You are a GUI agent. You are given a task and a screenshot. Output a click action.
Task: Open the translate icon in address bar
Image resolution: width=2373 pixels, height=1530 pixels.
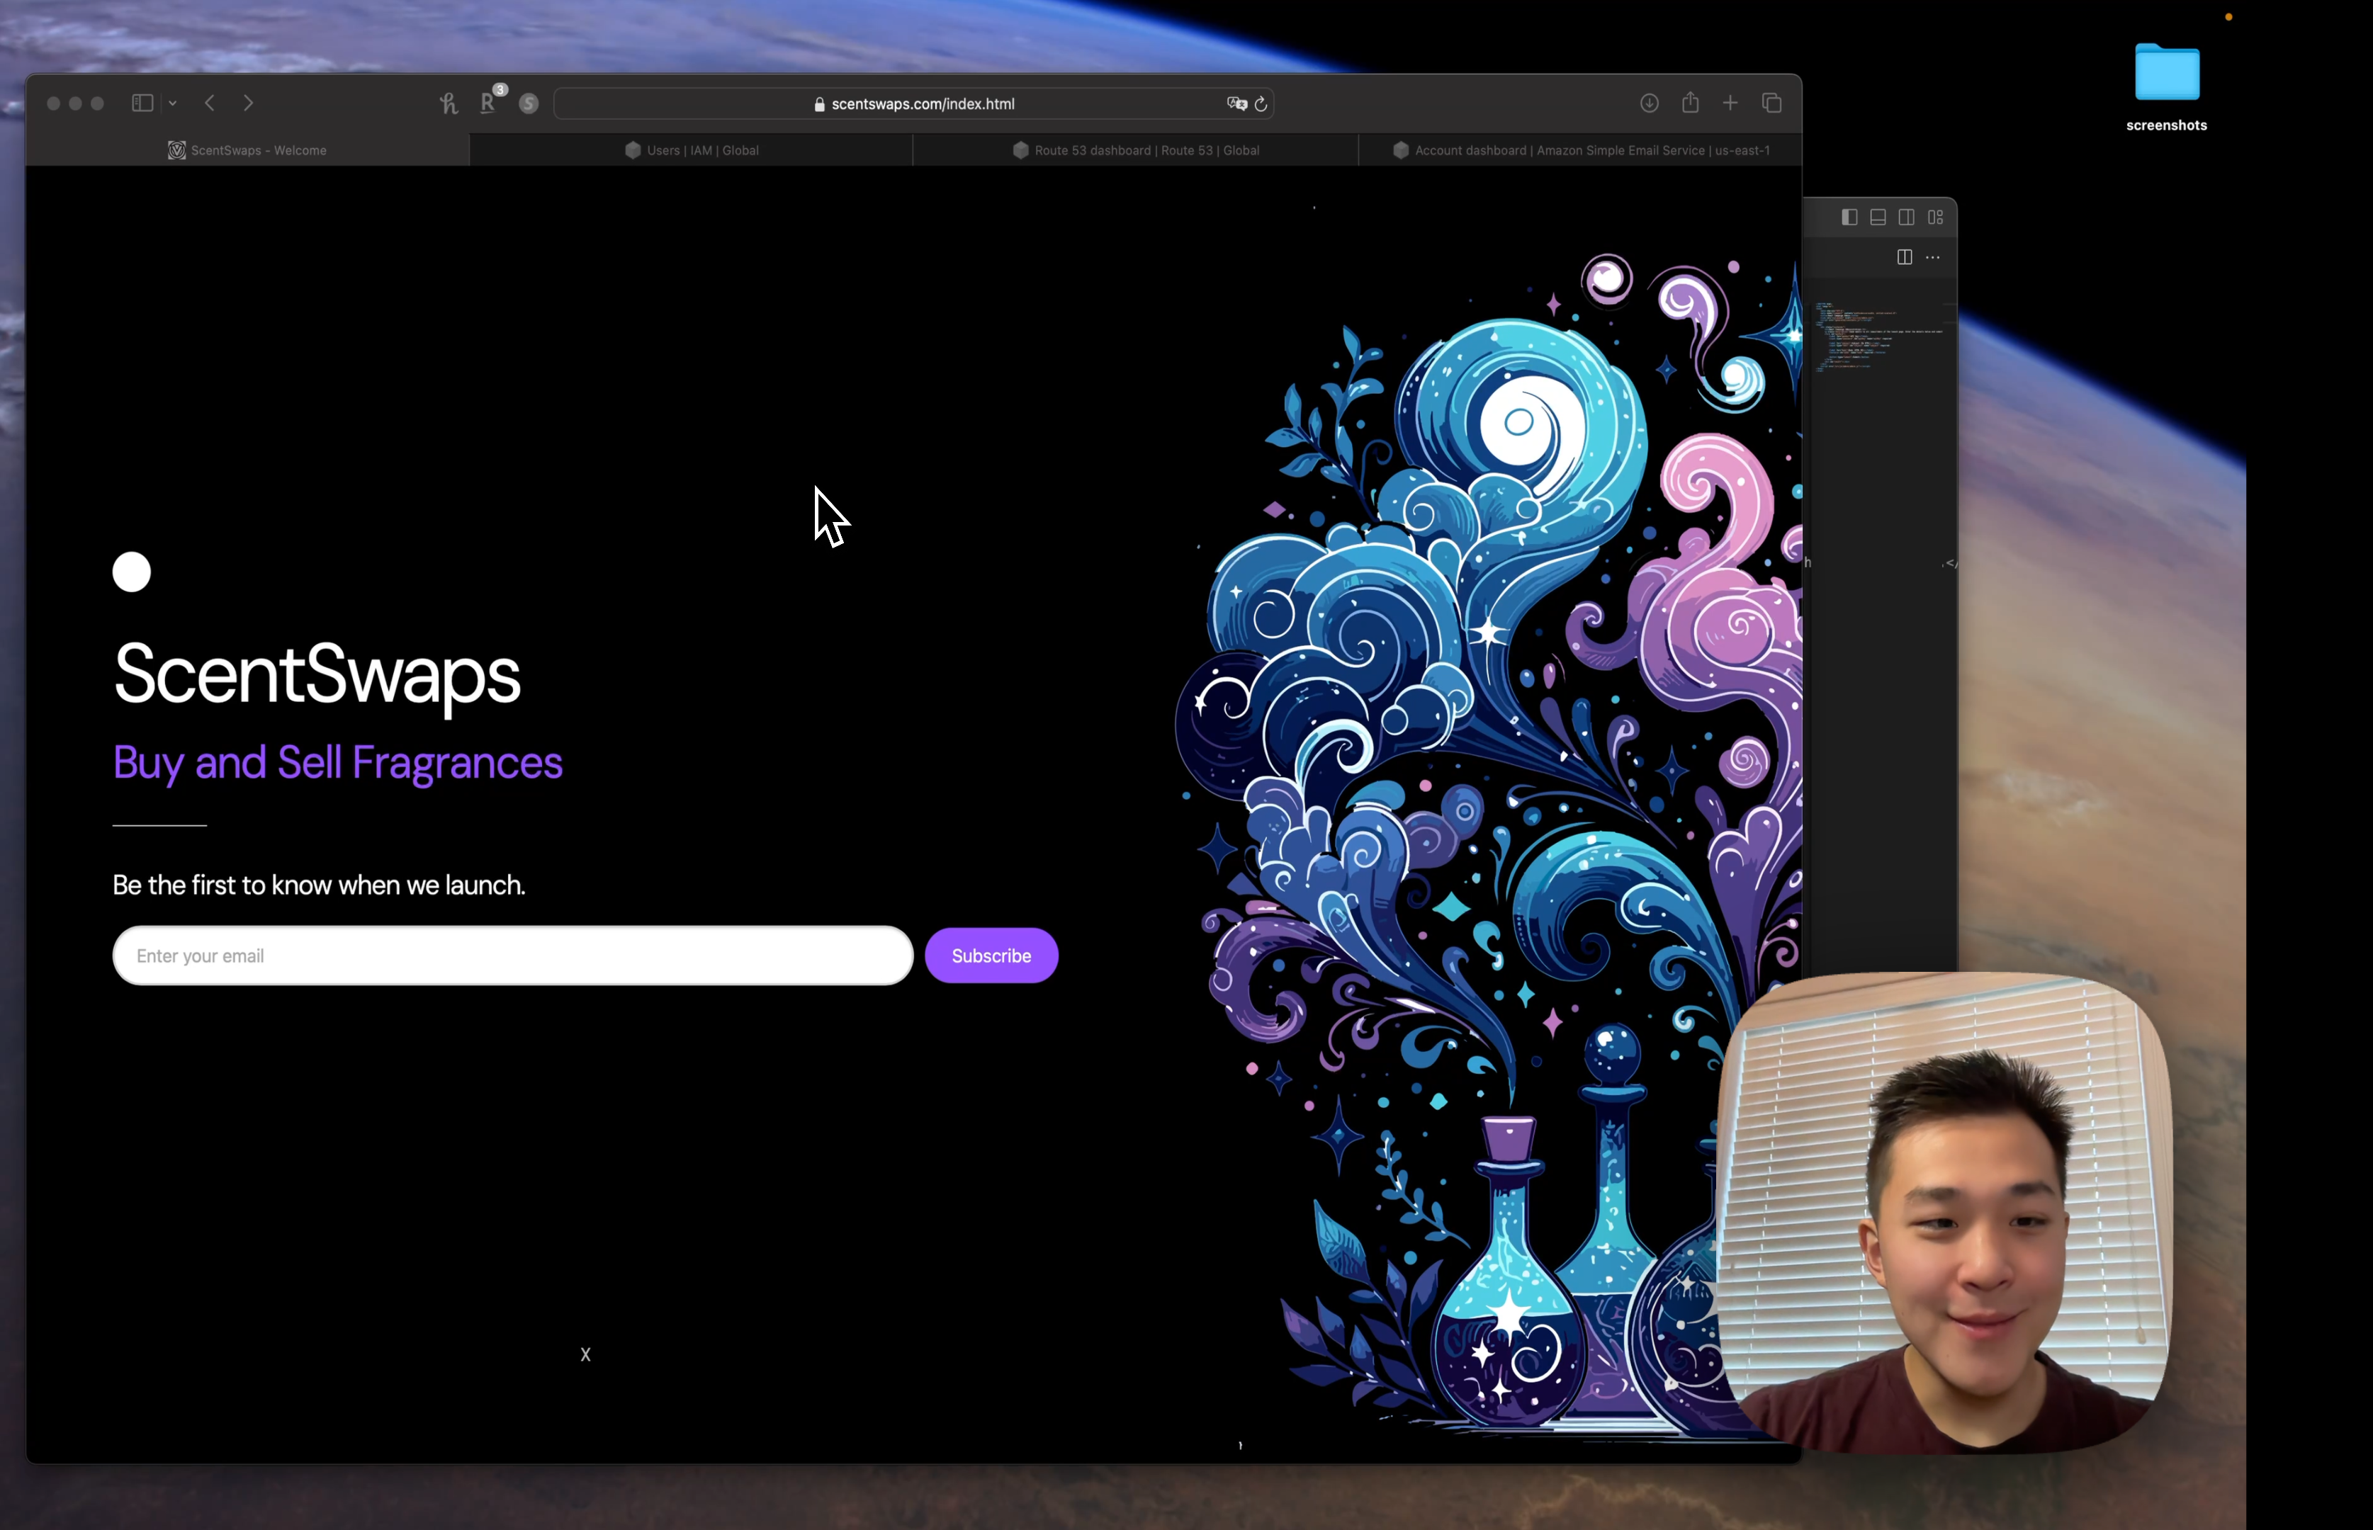(x=1236, y=103)
